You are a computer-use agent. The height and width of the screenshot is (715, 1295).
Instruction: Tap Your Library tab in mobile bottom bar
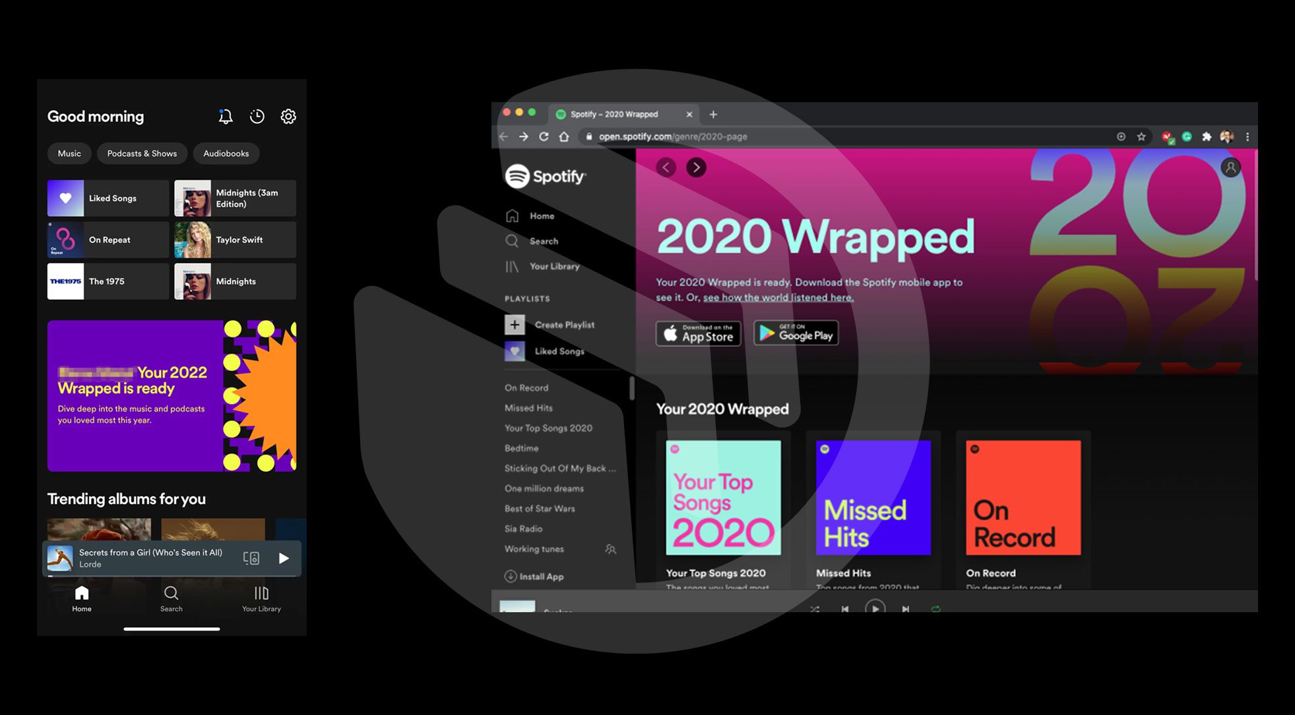pos(261,599)
